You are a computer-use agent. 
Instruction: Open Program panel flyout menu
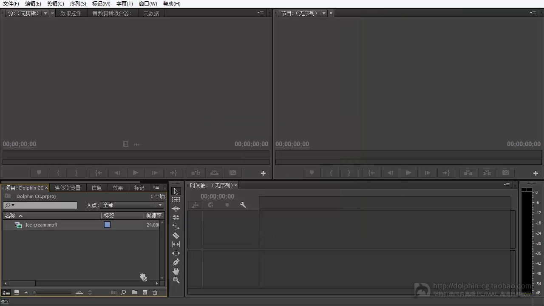(533, 13)
